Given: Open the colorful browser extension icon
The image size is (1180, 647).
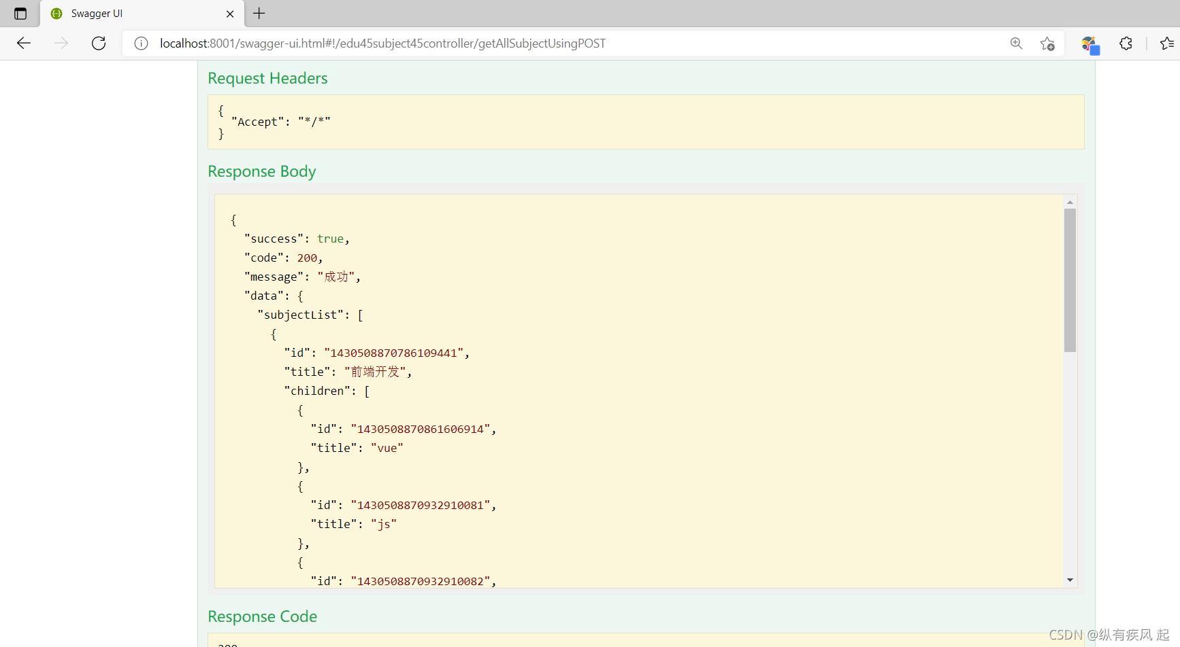Looking at the screenshot, I should coord(1090,45).
